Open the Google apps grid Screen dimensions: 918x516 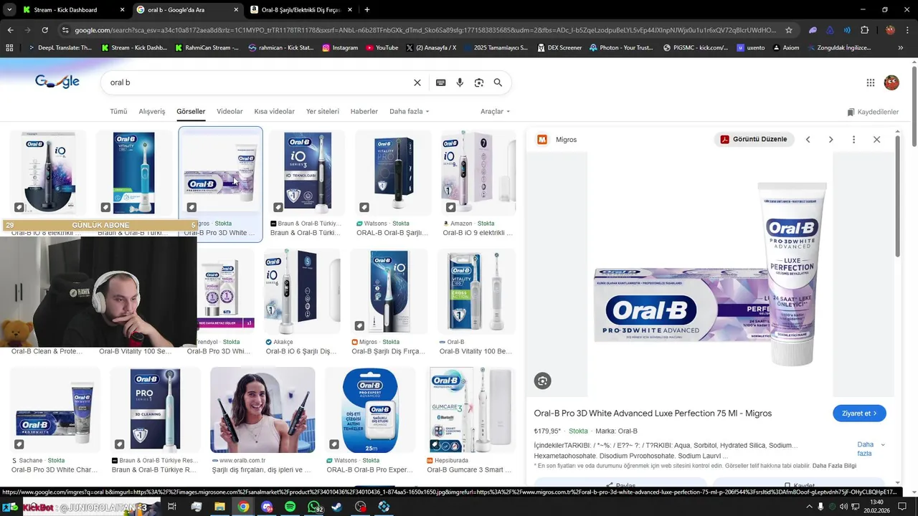(x=870, y=82)
